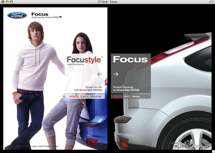Click the Ford oval logo
Viewport: 215px width, 153px height.
(x=17, y=15)
